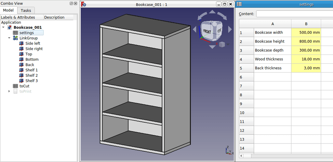This screenshot has width=333, height=162.
Task: Select spreadsheet column B header
Action: pos(306,24)
